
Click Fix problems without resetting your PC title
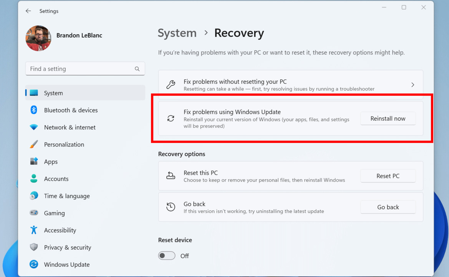tap(235, 82)
